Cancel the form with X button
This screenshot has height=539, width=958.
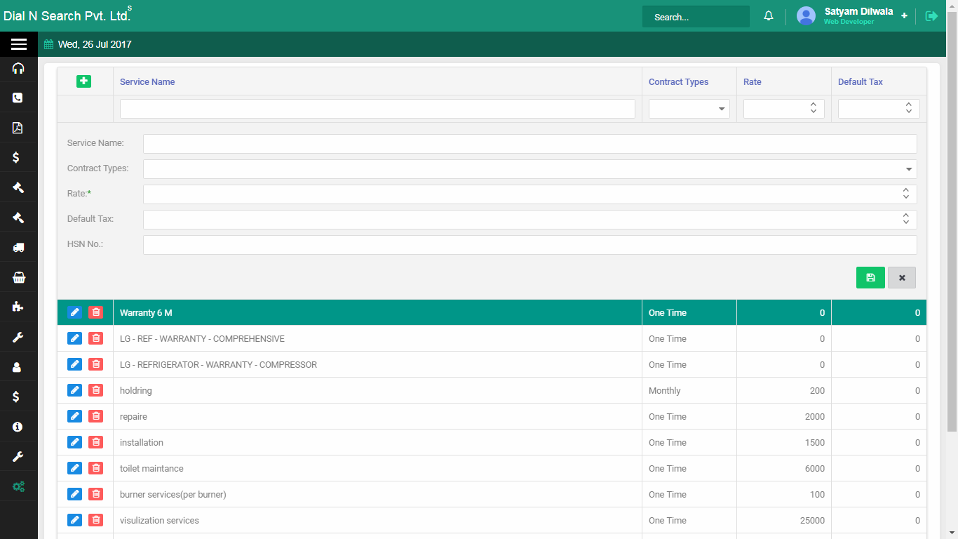(901, 277)
